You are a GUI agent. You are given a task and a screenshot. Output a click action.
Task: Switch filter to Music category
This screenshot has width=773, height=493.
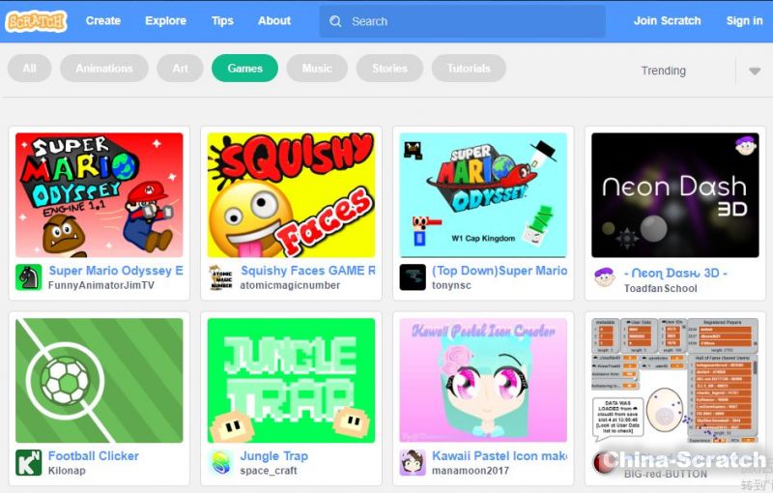coord(317,69)
